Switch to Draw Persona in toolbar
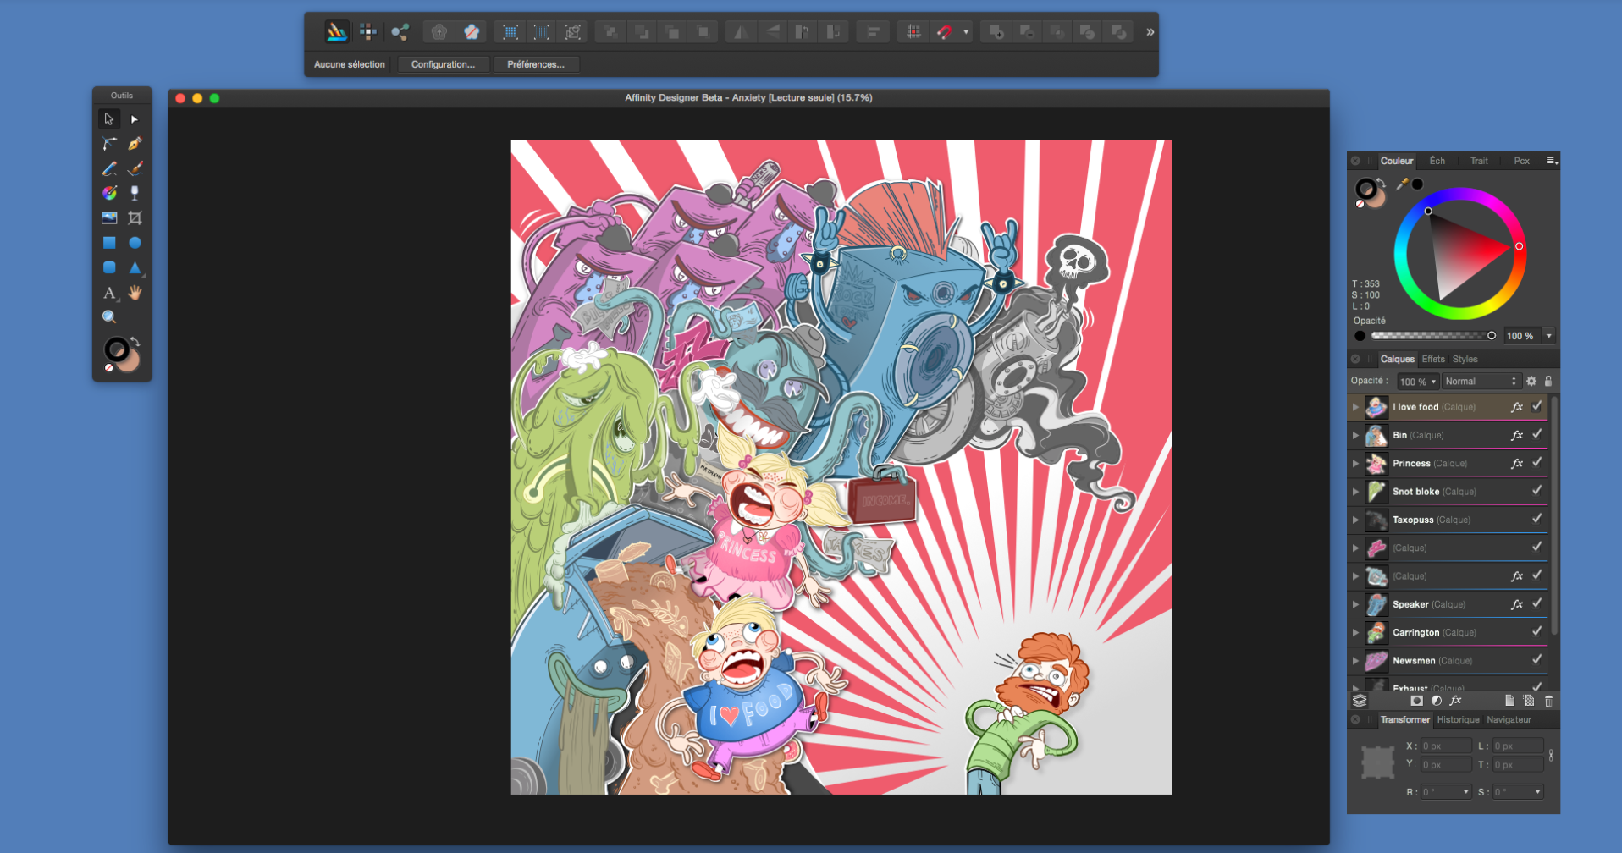This screenshot has width=1622, height=853. (x=336, y=32)
